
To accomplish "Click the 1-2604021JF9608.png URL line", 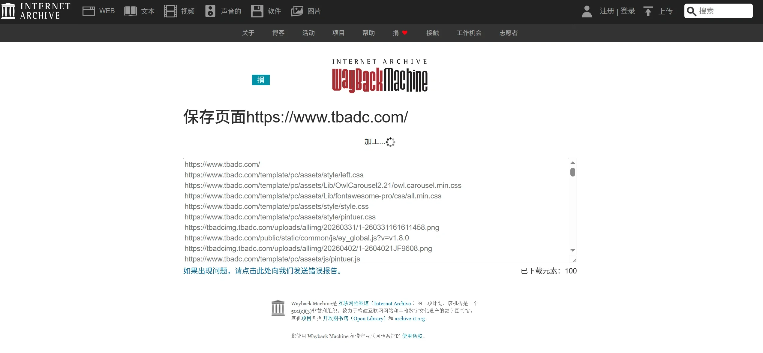I will coord(308,249).
